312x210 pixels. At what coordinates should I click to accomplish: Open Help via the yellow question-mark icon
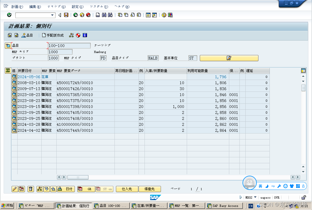coord(164,15)
